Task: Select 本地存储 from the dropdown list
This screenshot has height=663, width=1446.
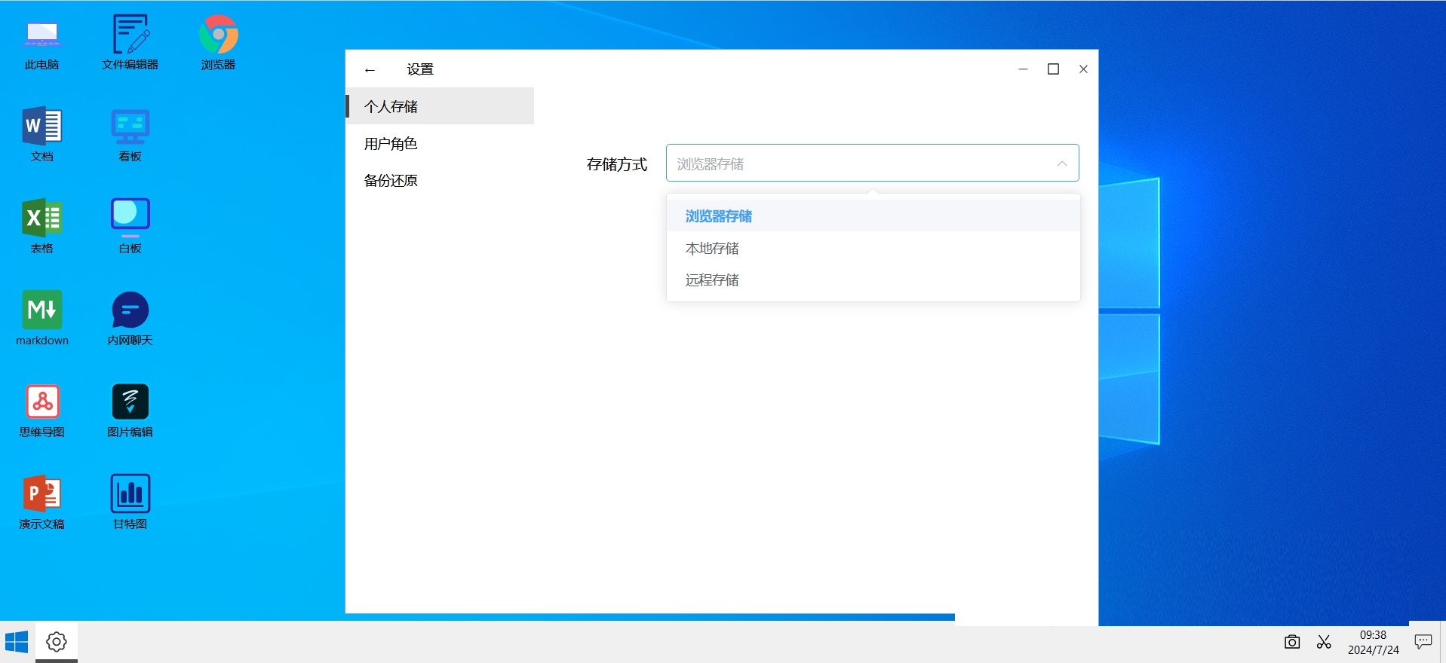Action: click(x=712, y=249)
